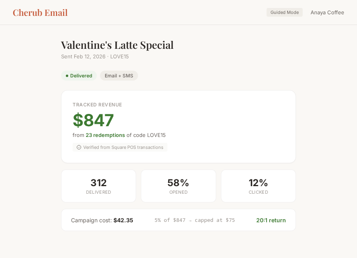Open the 23 redemptions link
The height and width of the screenshot is (258, 357).
tap(105, 135)
